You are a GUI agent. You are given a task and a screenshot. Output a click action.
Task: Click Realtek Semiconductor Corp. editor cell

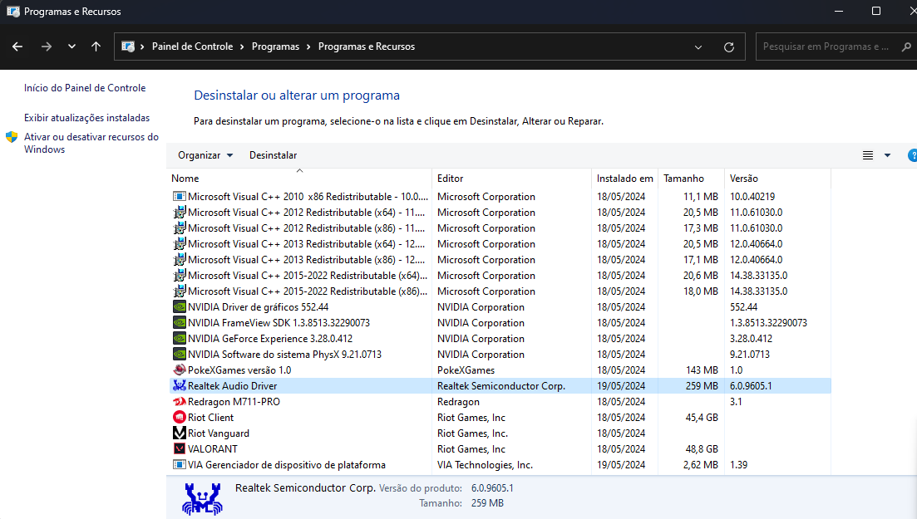501,386
